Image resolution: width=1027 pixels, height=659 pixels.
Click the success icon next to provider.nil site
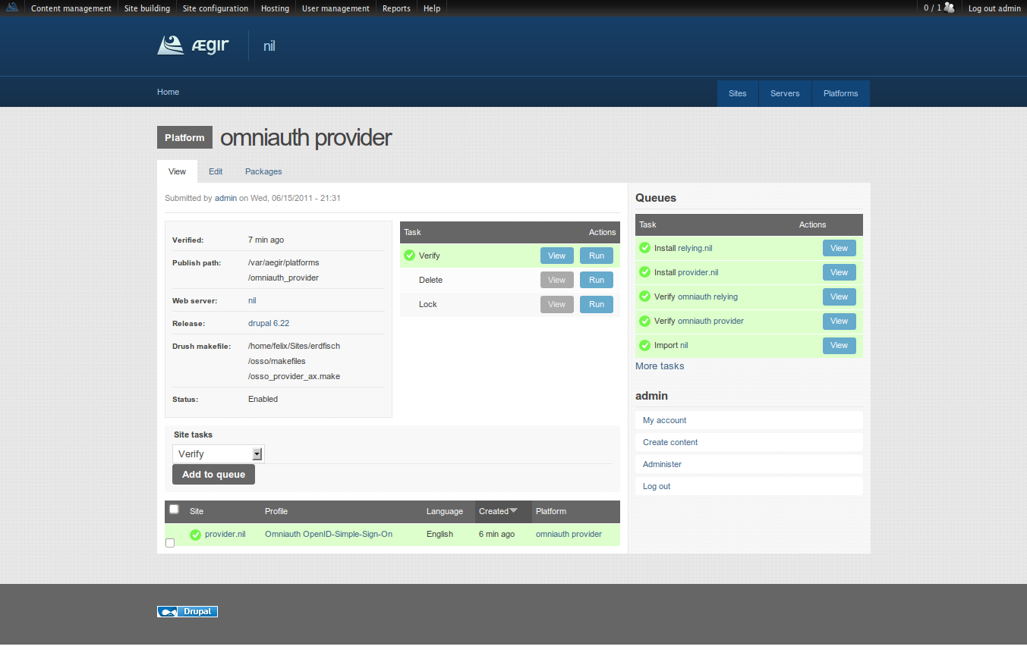(x=196, y=535)
